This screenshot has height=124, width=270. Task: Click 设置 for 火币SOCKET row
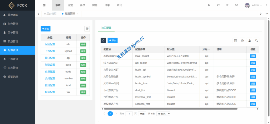[253, 70]
